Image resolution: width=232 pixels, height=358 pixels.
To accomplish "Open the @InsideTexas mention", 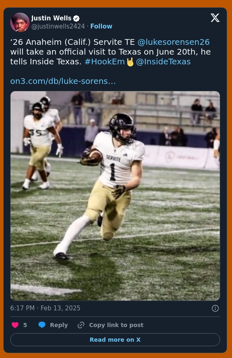I will pos(163,61).
